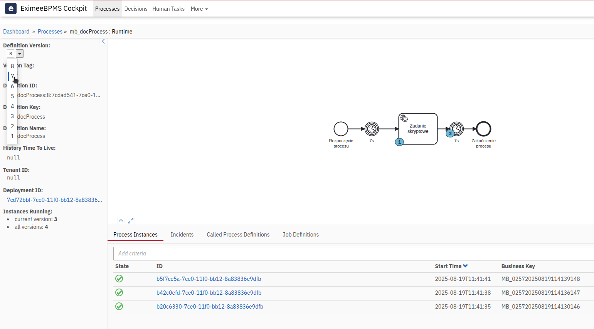Click the end event 'Zakończenie procesu'
The width and height of the screenshot is (594, 329).
tap(483, 129)
